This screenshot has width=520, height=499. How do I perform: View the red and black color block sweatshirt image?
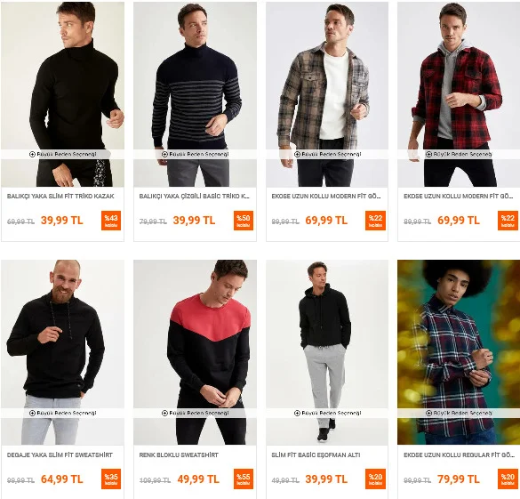(195, 352)
